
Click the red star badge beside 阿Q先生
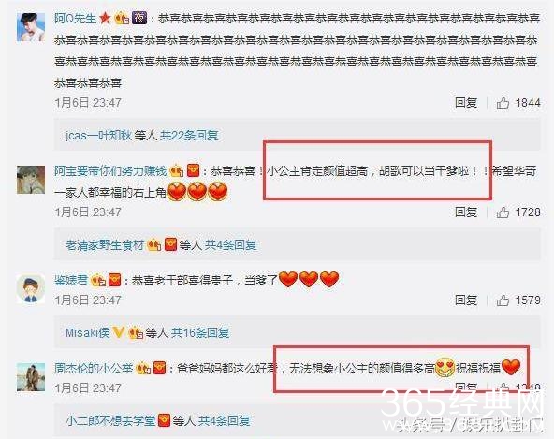coord(105,18)
